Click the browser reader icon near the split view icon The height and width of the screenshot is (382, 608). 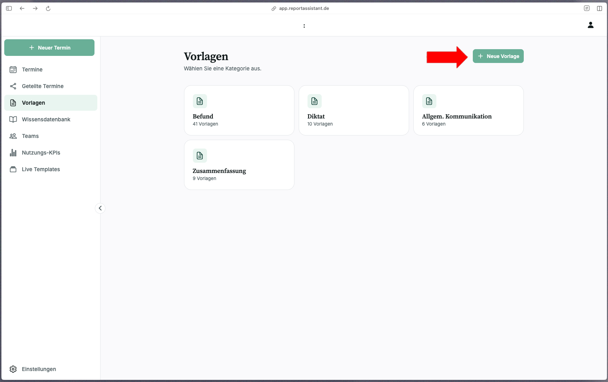click(587, 8)
